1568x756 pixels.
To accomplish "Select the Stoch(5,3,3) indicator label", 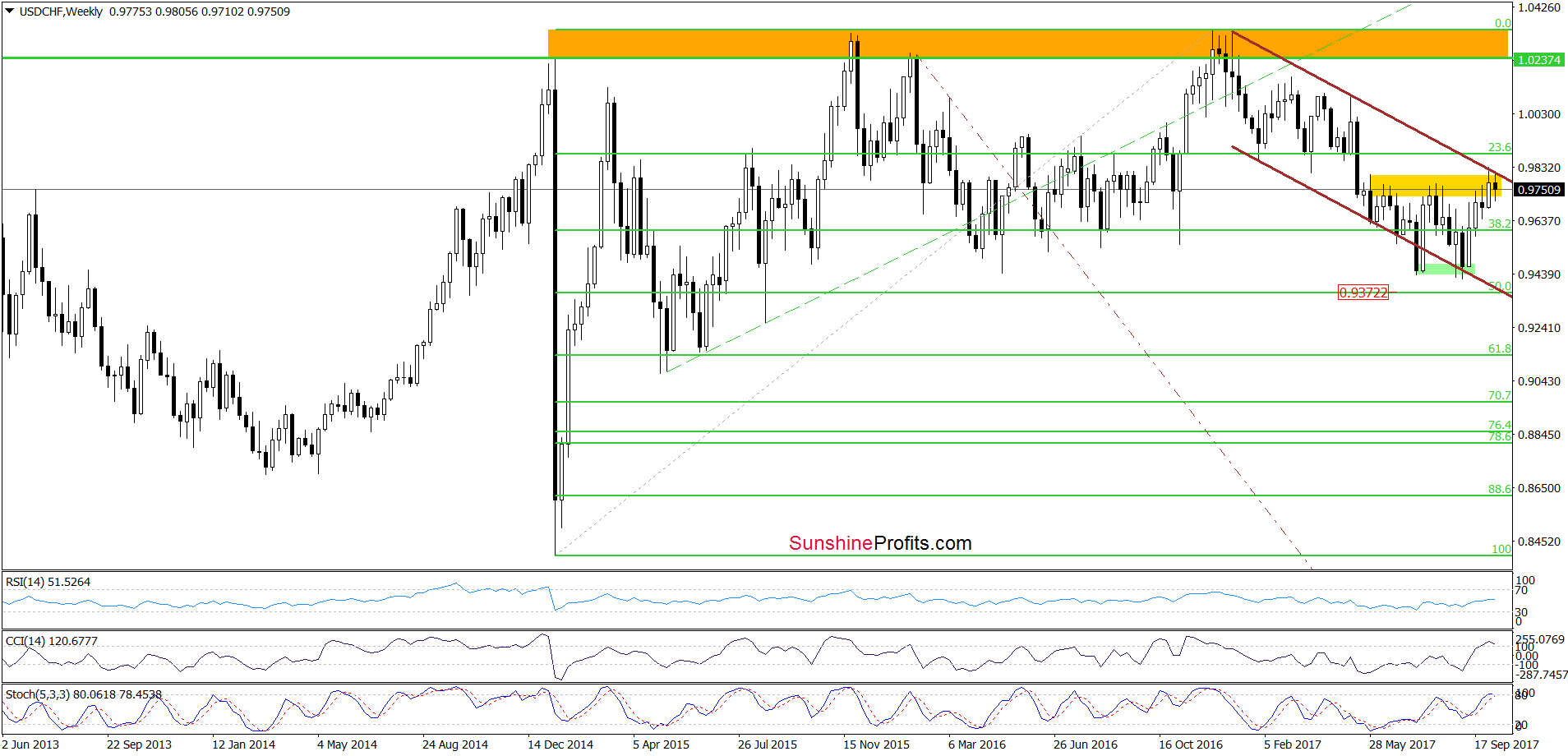I will [84, 694].
